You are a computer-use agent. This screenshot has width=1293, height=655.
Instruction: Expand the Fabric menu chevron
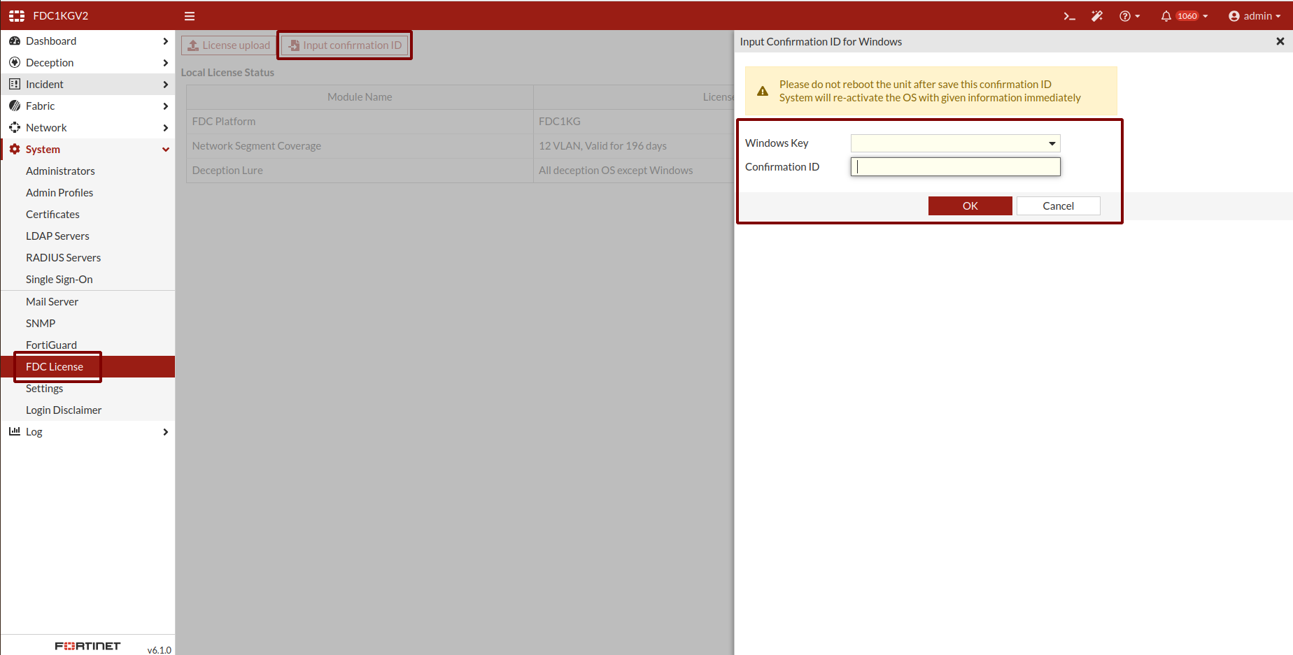[x=166, y=106]
